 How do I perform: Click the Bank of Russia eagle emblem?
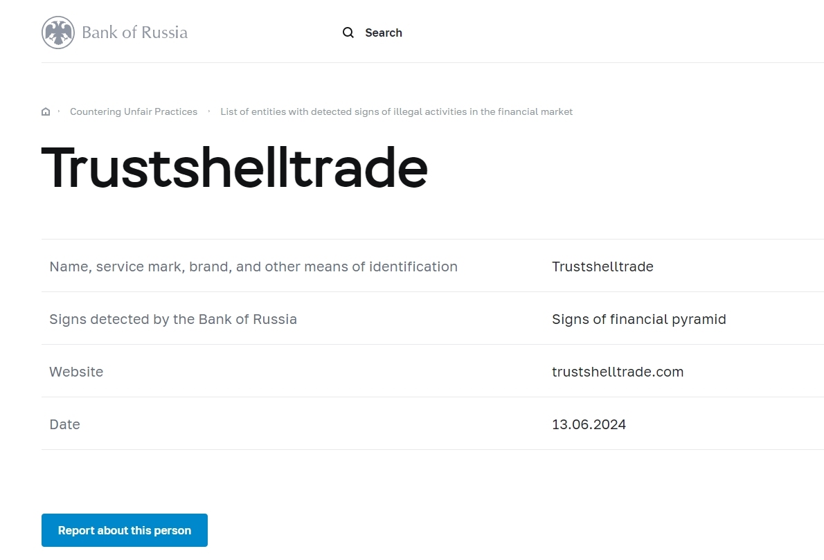tap(57, 33)
